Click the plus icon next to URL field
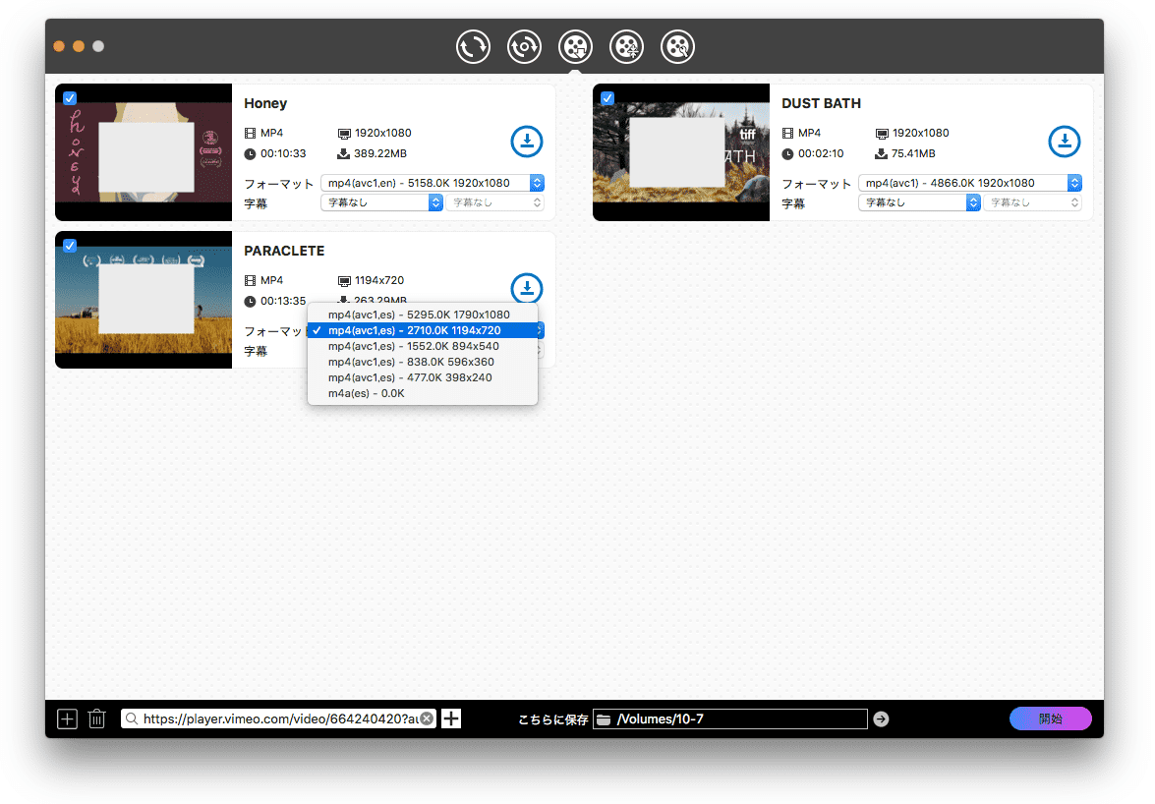 click(x=451, y=718)
